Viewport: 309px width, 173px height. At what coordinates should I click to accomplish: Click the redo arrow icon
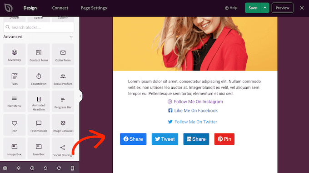pyautogui.click(x=59, y=168)
